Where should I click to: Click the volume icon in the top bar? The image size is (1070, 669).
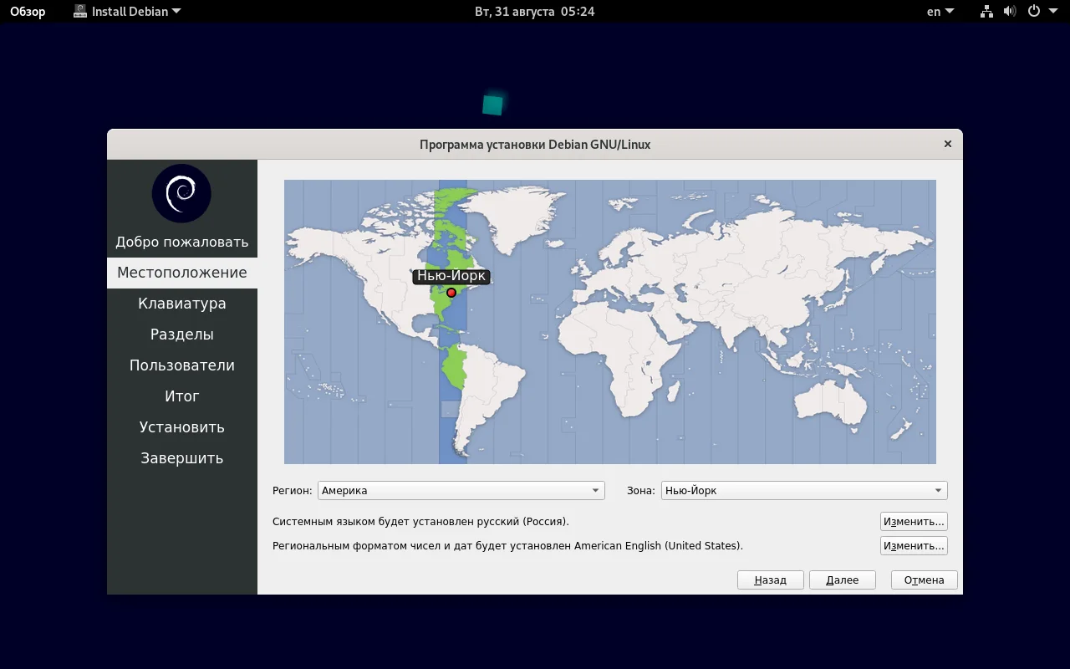pos(1010,12)
